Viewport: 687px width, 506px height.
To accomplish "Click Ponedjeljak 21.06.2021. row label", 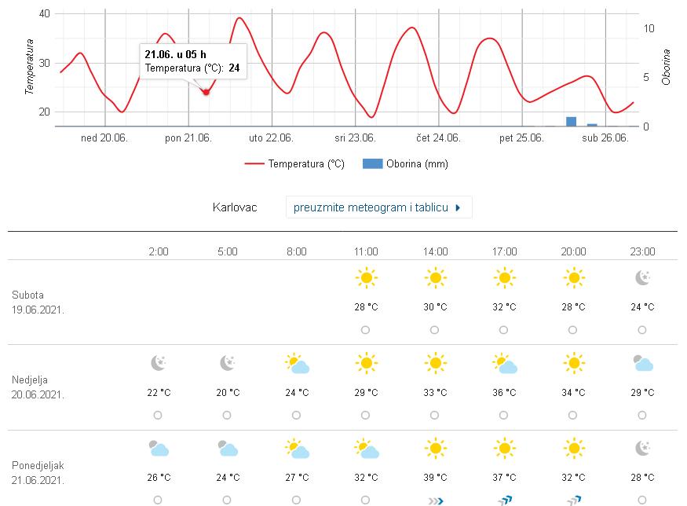I will coord(38,472).
